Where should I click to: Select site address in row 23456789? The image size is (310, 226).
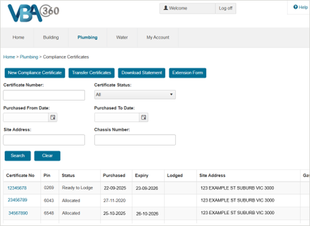coord(238,201)
